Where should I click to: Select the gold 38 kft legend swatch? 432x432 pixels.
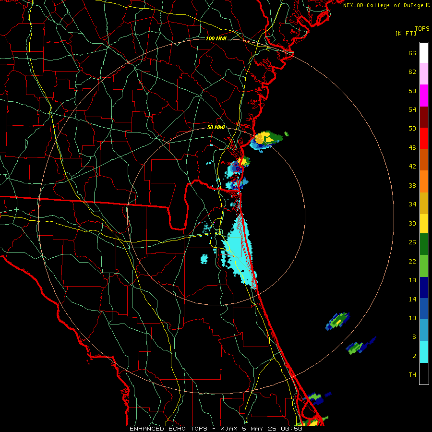coord(424,203)
